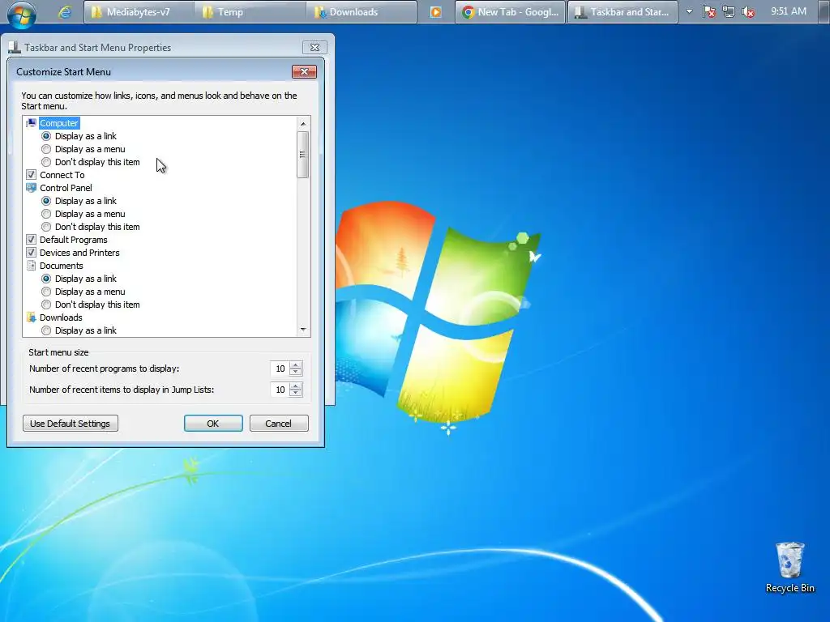
Task: Open the Windows Start orb
Action: tap(22, 13)
